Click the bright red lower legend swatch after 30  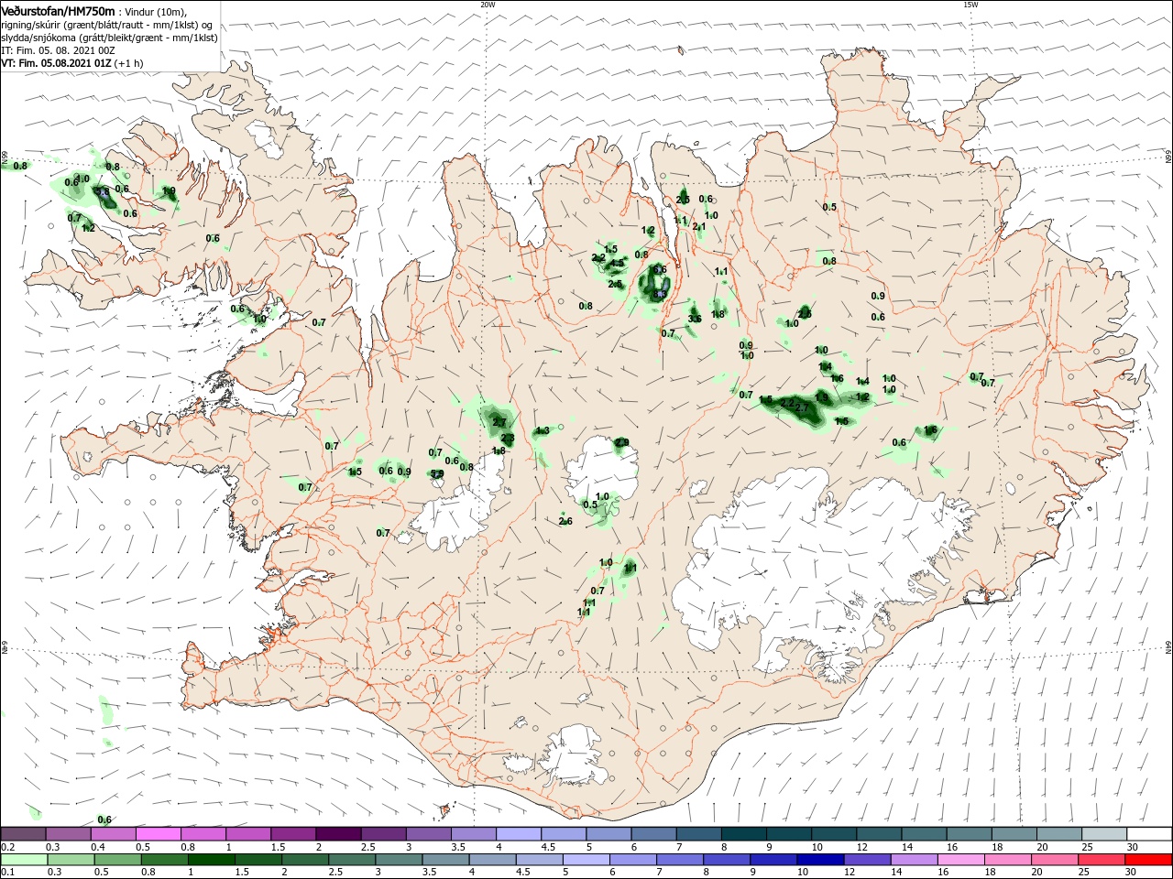(x=1149, y=860)
